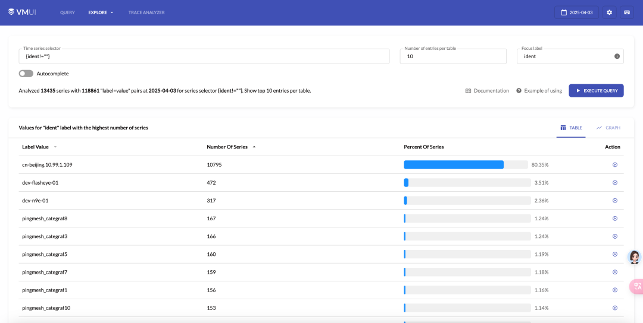This screenshot has width=643, height=323.
Task: Click the 80.35% progress bar
Action: [x=466, y=165]
